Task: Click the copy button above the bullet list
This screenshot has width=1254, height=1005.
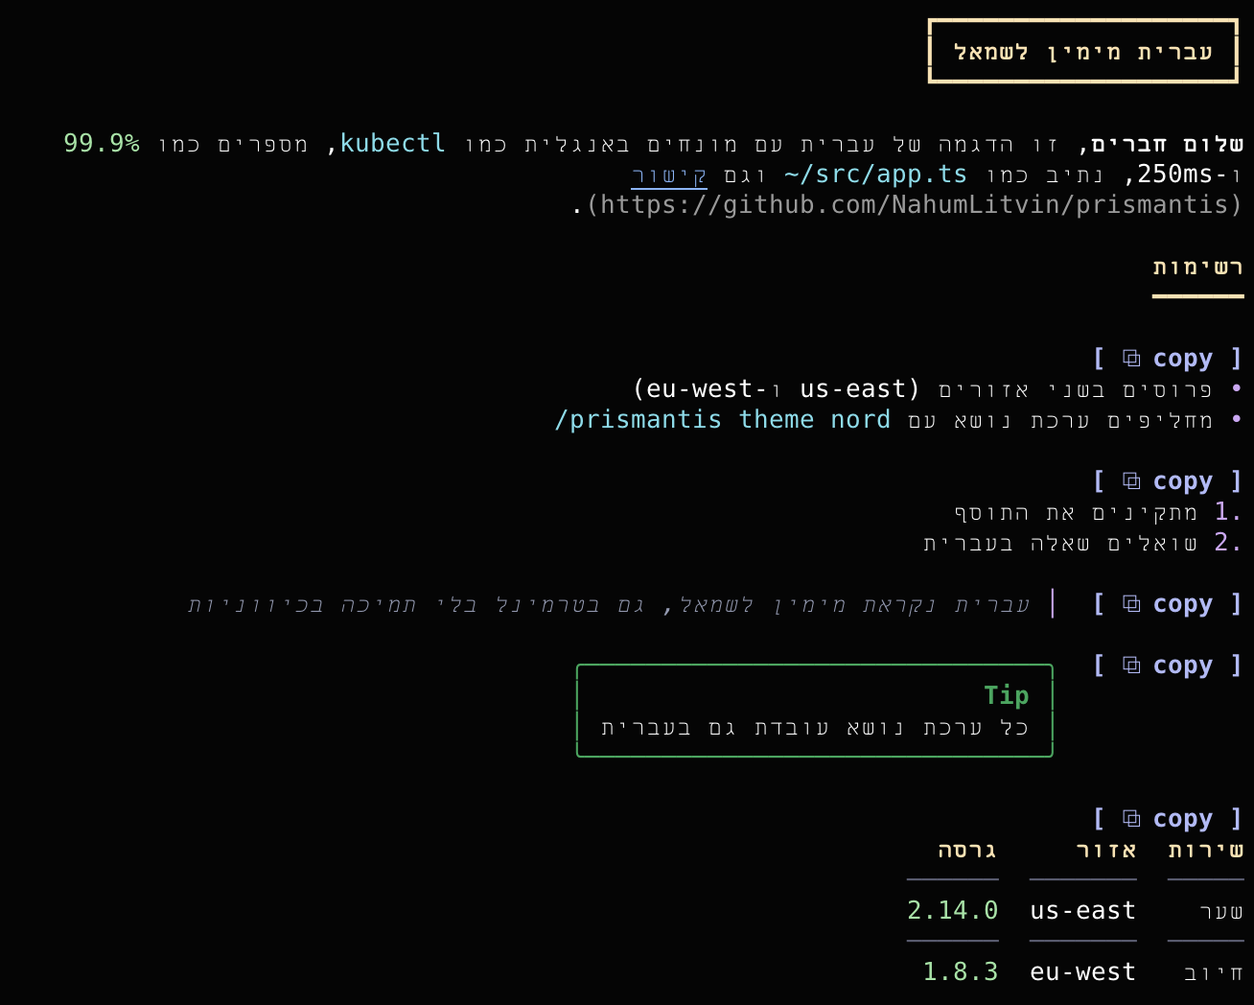Action: tap(1168, 359)
